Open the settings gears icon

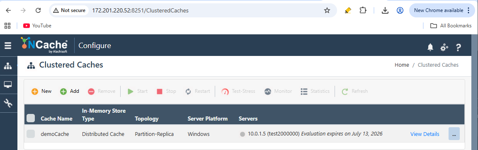[x=444, y=47]
